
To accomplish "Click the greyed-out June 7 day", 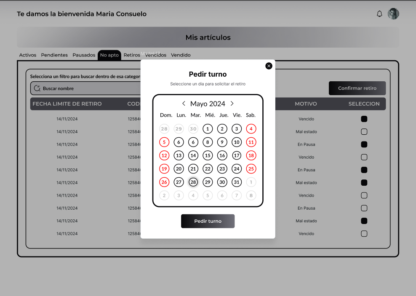I will click(237, 195).
